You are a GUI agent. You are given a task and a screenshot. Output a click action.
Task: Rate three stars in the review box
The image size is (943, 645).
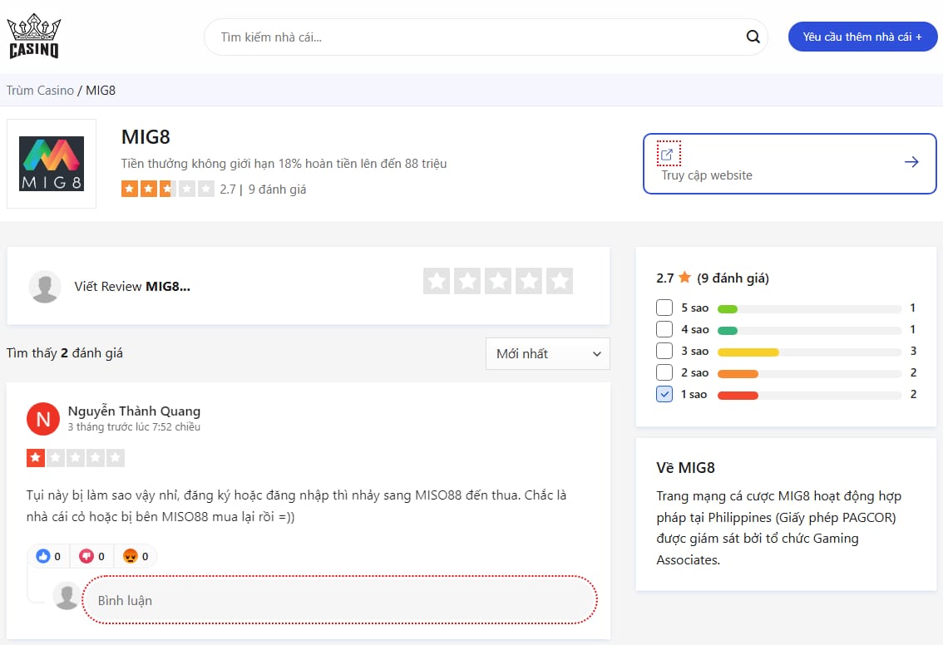coord(498,281)
